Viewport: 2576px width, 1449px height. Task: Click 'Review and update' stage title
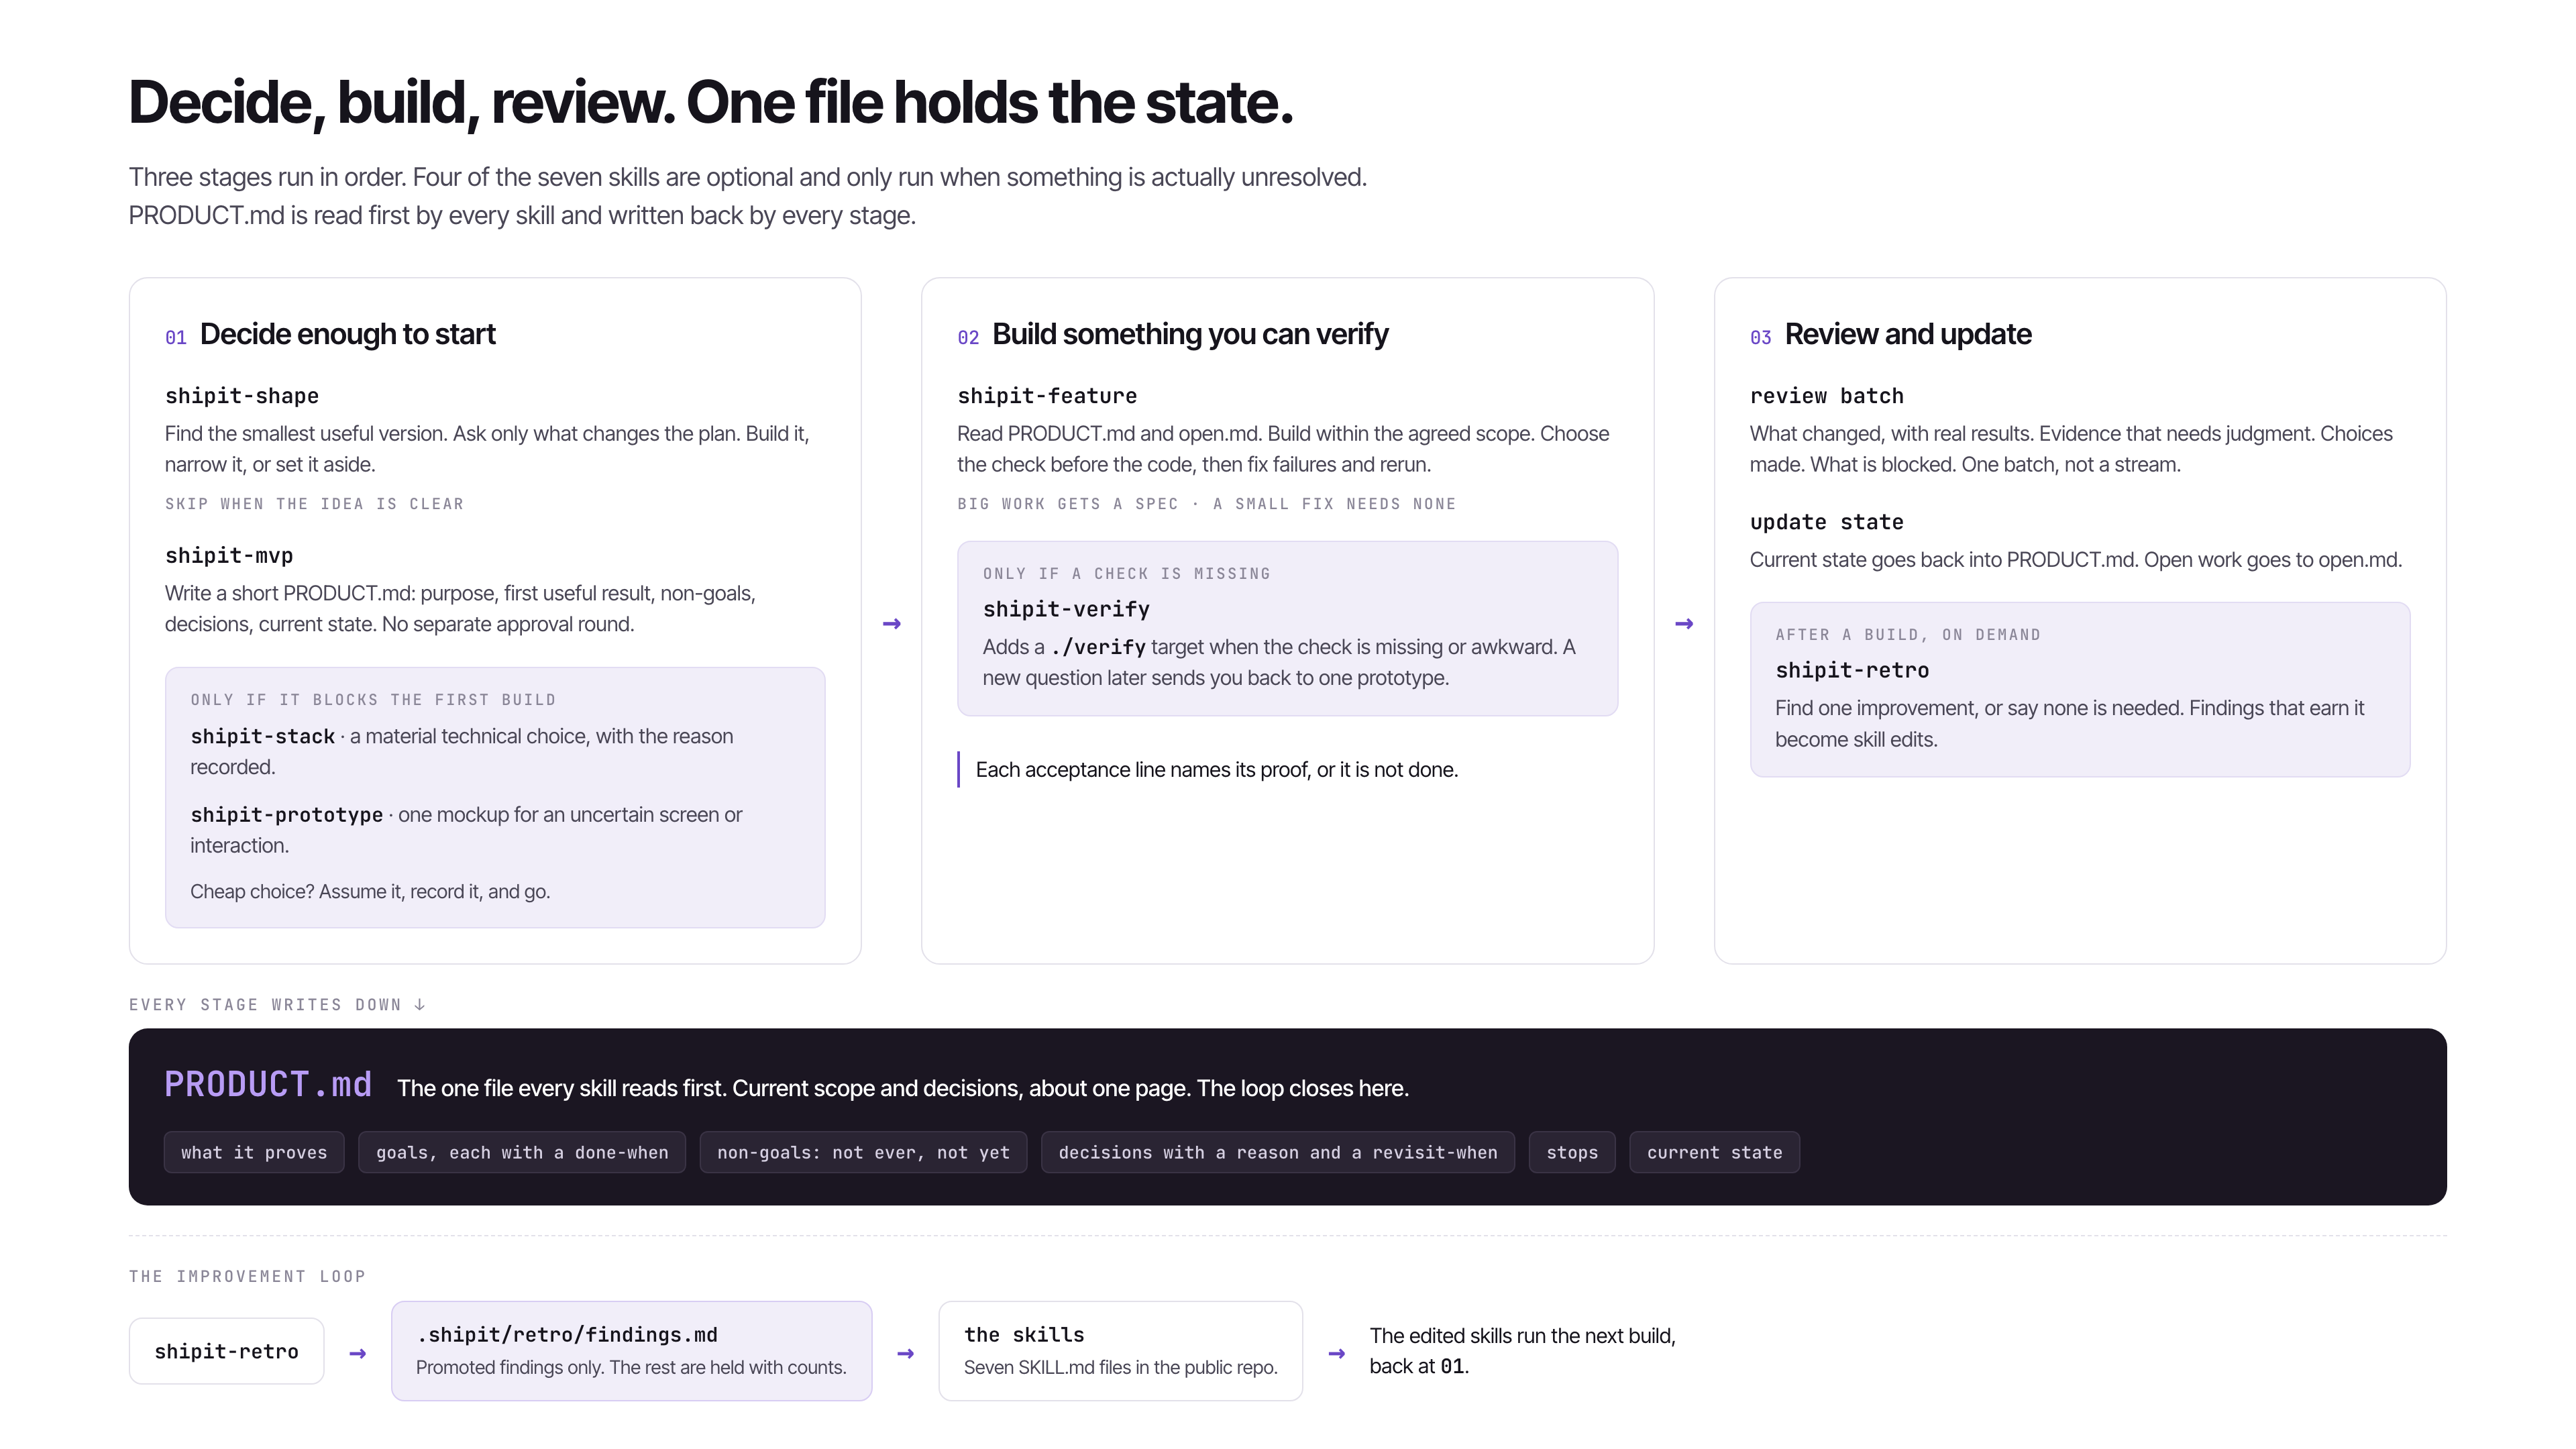point(1908,334)
